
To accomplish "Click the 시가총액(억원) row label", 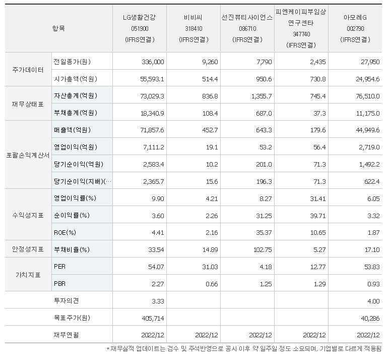I will [76, 79].
